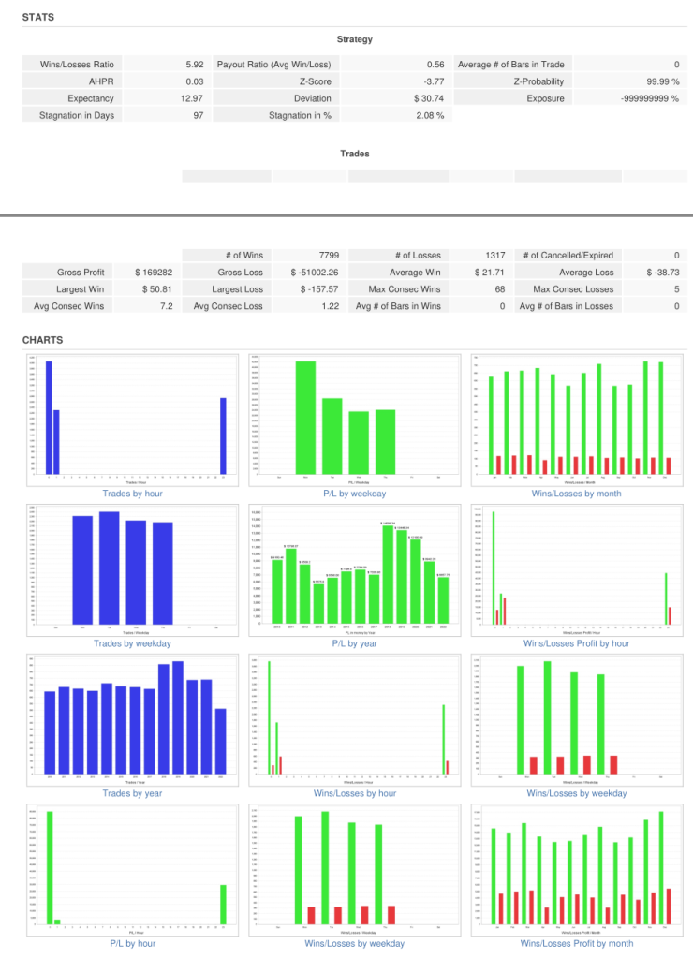Click the STATS section heading
Image resolution: width=693 pixels, height=959 pixels.
click(37, 17)
